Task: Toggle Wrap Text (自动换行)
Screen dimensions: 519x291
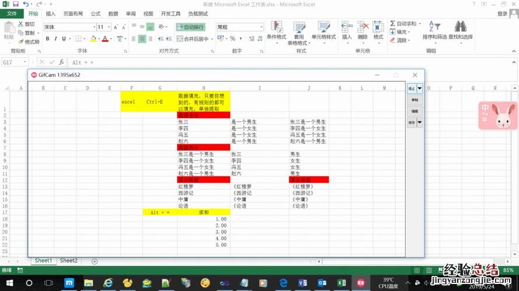Action: coord(191,27)
